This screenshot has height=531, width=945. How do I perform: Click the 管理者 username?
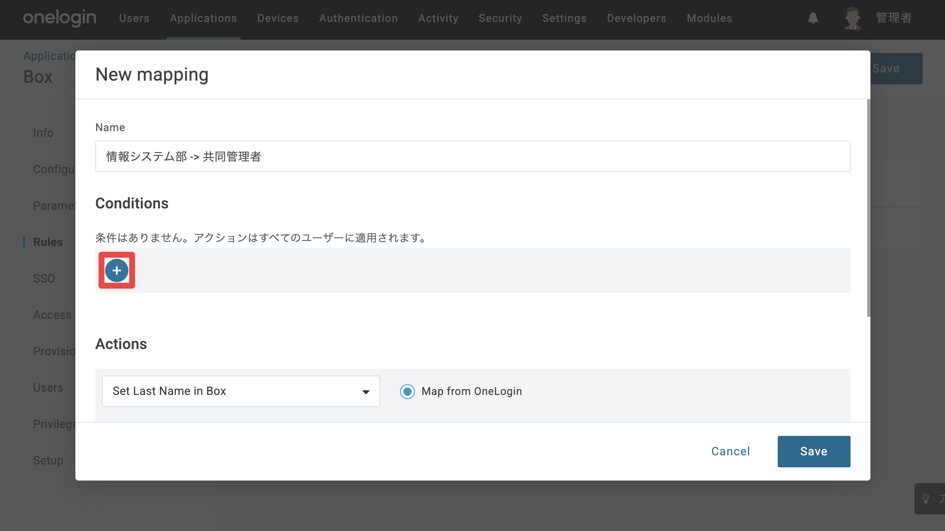(894, 18)
